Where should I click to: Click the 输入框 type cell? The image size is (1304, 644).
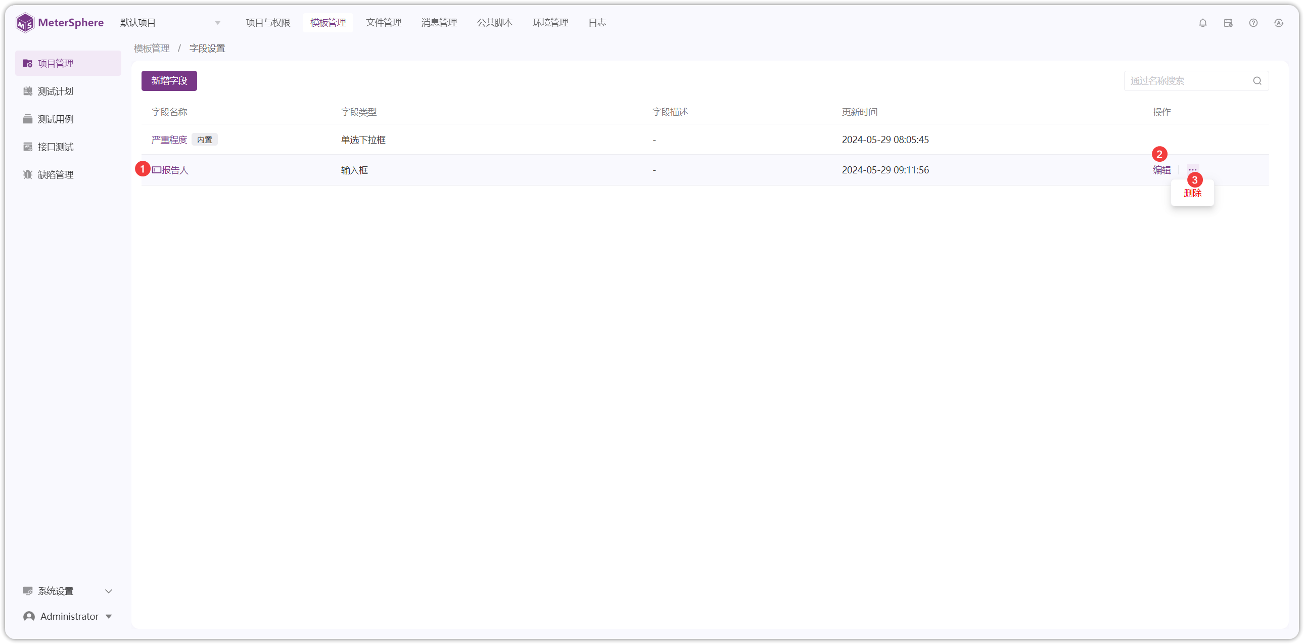pyautogui.click(x=354, y=170)
